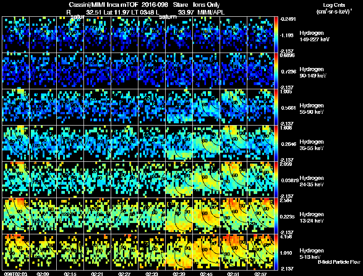Click the colorbar value 0.2646
Screen dimensions: 363x276
(x=289, y=144)
